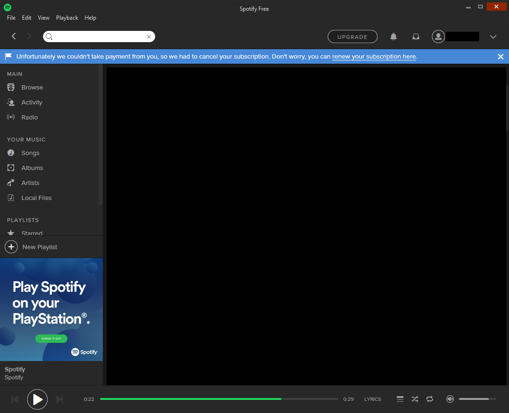Skip to previous track
The image size is (509, 413).
click(x=15, y=399)
